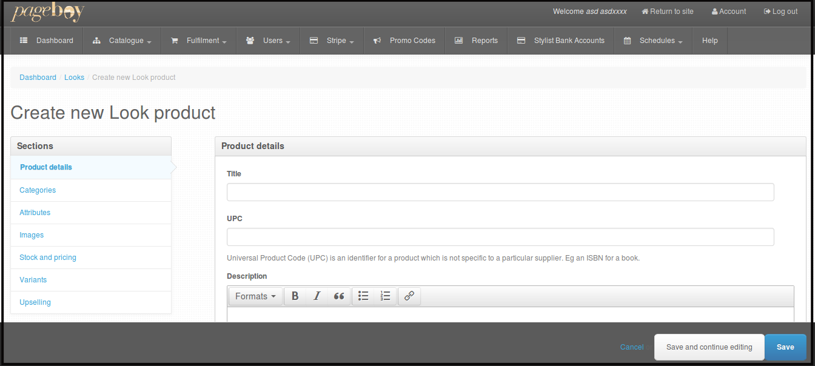Select the Product details section
The width and height of the screenshot is (815, 366).
pos(91,167)
